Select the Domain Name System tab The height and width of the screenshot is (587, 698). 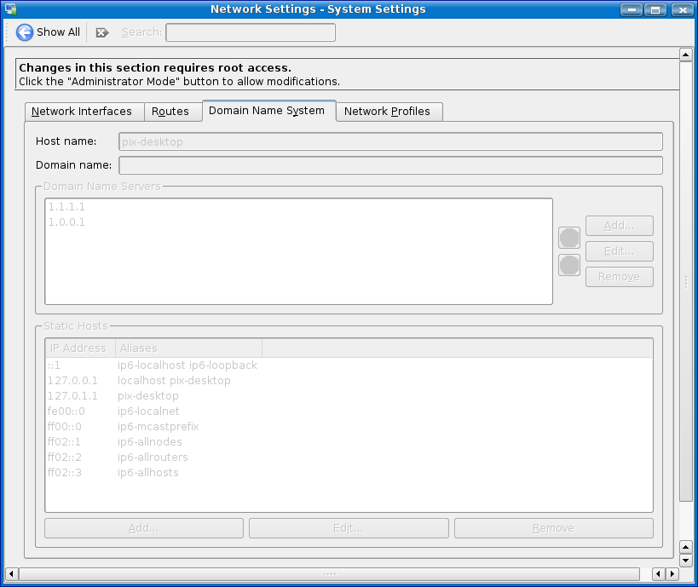pyautogui.click(x=267, y=111)
